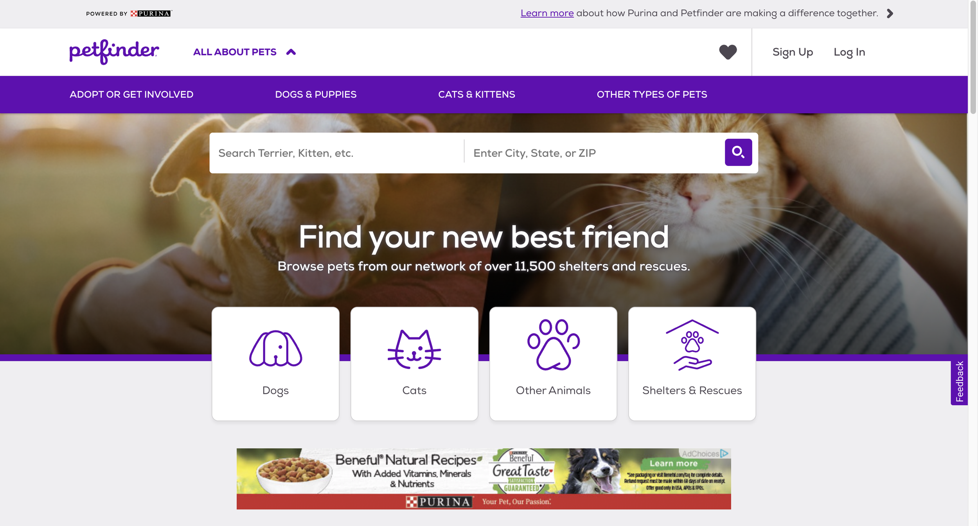
Task: Click the Sign Up link
Action: coord(793,52)
